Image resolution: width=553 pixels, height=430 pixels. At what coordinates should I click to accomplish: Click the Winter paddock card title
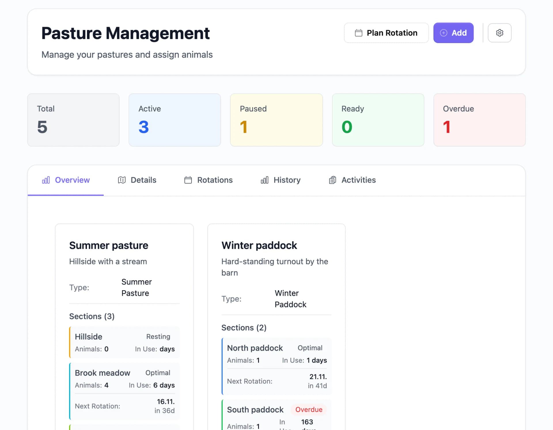259,245
